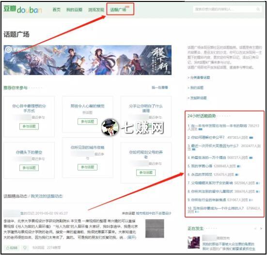Switch to 我关注的话题动态 tab
The width and height of the screenshot is (267, 255).
pyautogui.click(x=47, y=196)
